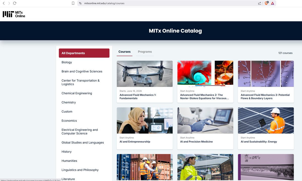
Task: Open site settings icon beside the URL
Action: [80, 3]
